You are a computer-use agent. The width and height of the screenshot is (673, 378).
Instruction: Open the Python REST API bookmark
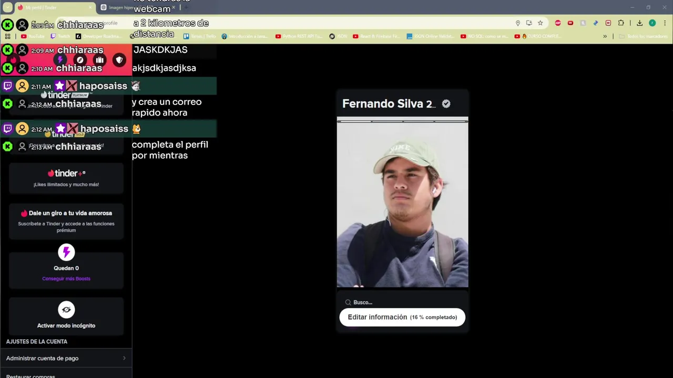coord(299,36)
